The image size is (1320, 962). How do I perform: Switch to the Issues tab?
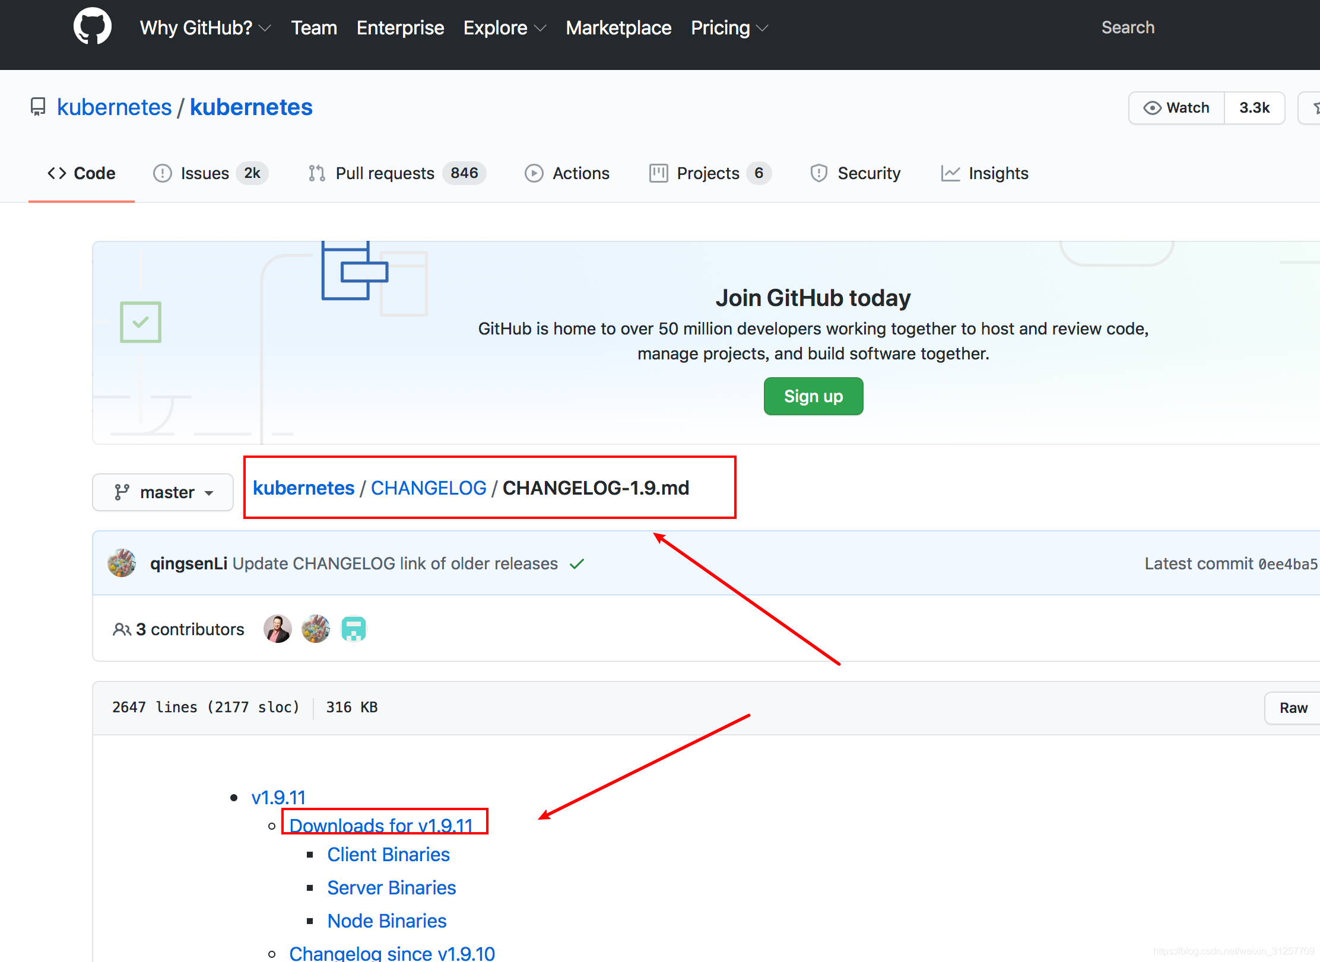(x=211, y=173)
